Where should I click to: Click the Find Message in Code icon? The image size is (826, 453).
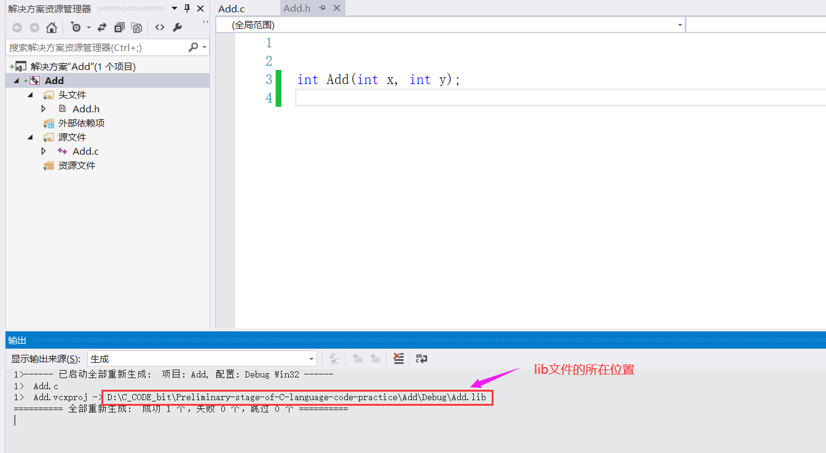tap(334, 358)
